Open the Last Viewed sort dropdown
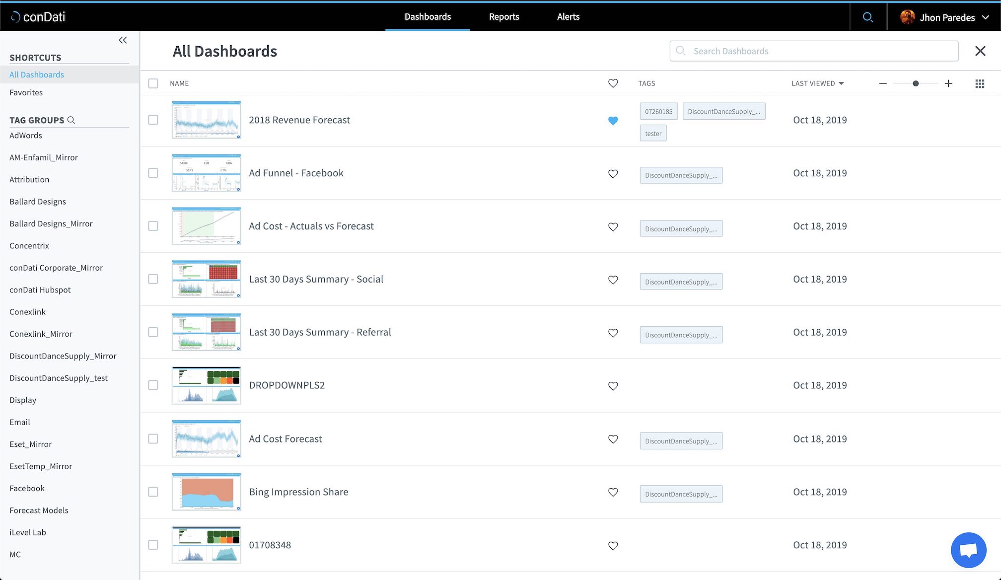The height and width of the screenshot is (580, 1001). click(817, 83)
